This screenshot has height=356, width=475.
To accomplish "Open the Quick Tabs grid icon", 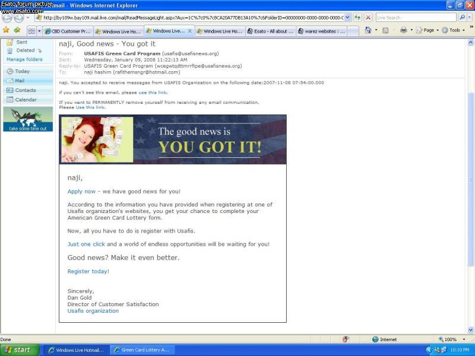I will click(x=31, y=31).
